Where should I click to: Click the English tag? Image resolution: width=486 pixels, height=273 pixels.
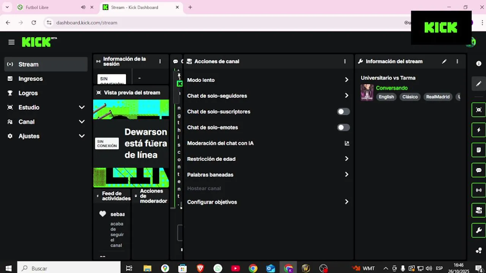[x=386, y=97]
